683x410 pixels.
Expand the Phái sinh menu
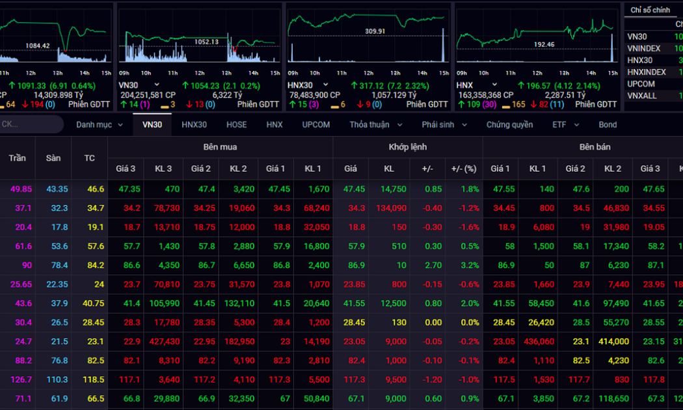(x=444, y=124)
